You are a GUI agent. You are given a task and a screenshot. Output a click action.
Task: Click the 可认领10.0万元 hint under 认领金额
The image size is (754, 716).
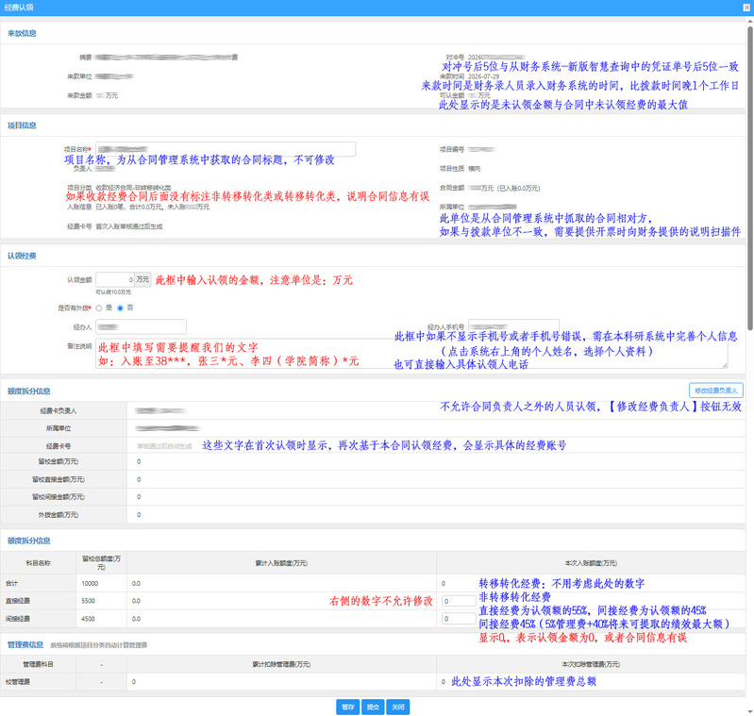click(113, 291)
